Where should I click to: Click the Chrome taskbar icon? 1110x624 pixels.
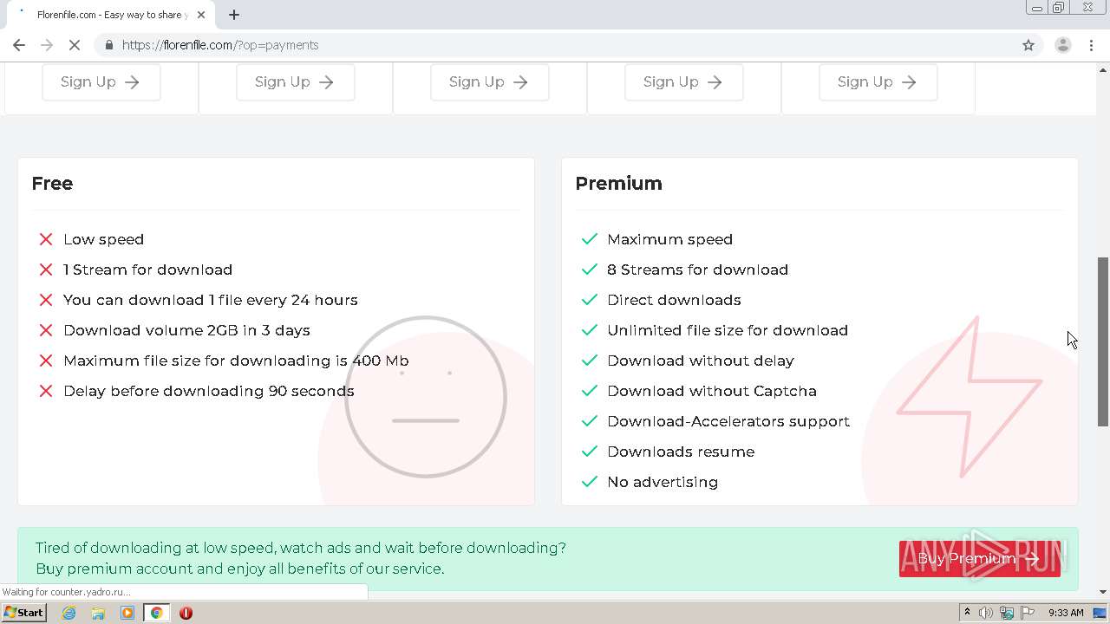[156, 613]
